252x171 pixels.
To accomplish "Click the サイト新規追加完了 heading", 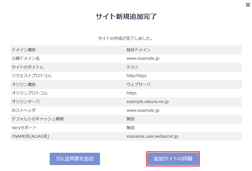I will 126,17.
